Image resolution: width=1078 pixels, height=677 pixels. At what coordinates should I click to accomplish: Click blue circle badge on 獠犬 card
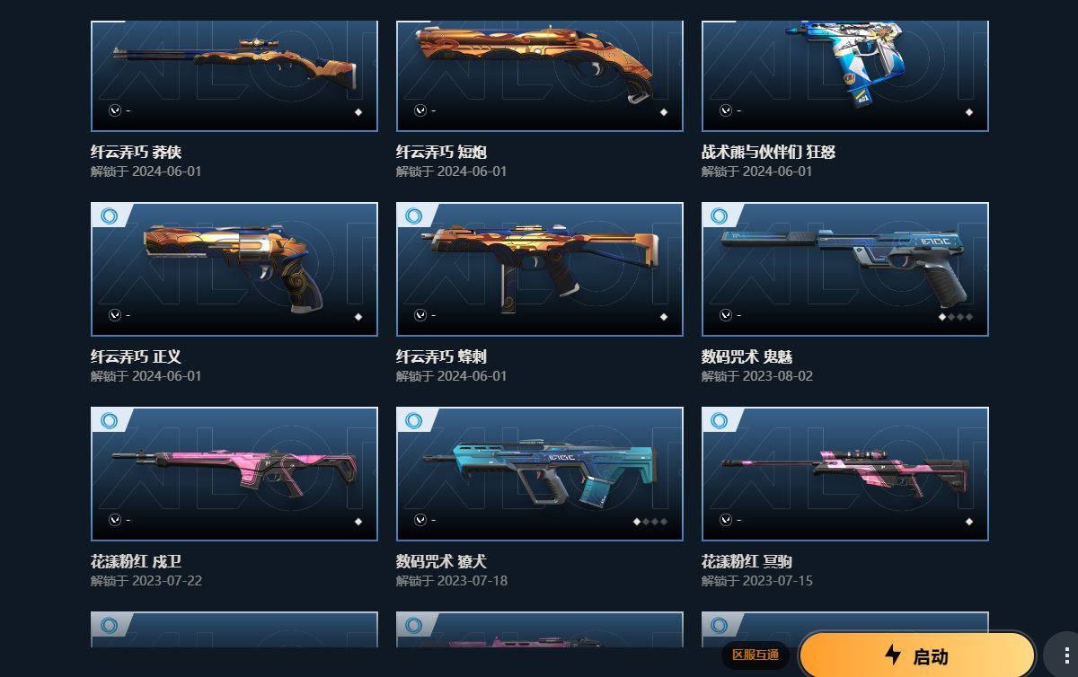414,420
